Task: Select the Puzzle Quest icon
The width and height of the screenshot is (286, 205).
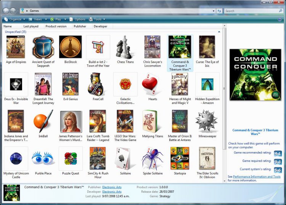Action: click(x=71, y=159)
